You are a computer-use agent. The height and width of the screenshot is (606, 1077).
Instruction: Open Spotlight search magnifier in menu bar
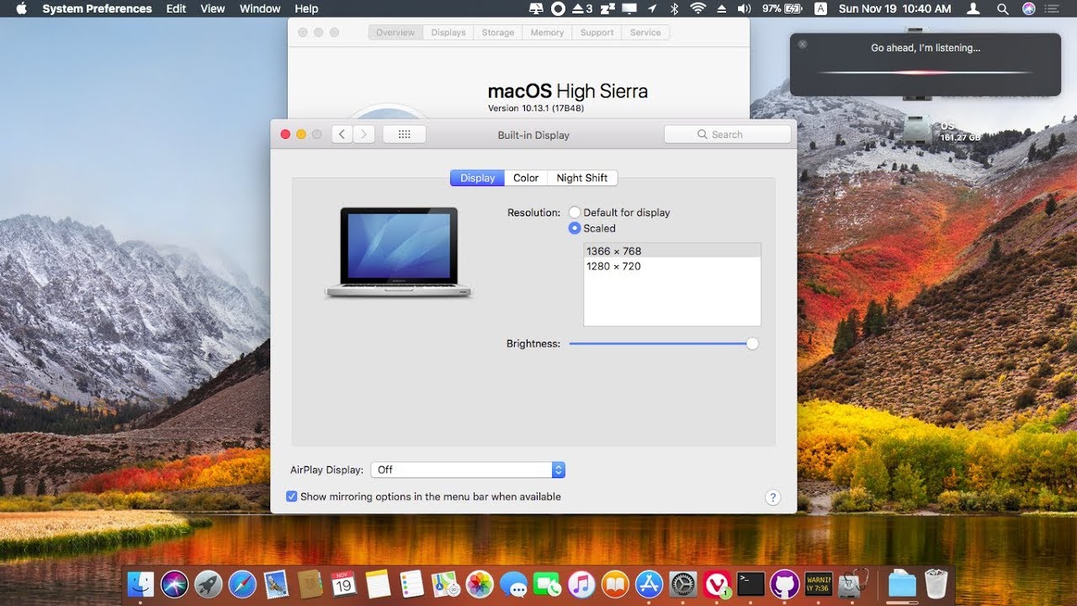point(1001,8)
